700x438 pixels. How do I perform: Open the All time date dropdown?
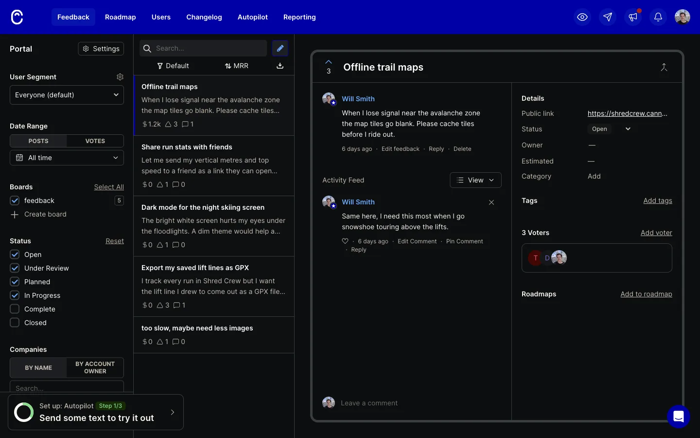coord(67,158)
